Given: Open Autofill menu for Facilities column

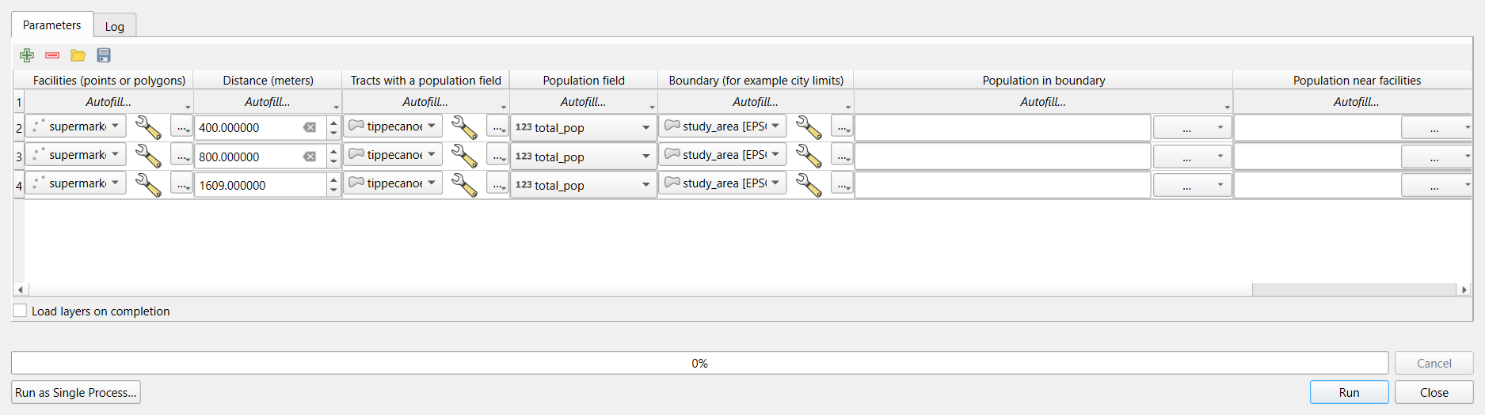Looking at the screenshot, I should [x=109, y=102].
